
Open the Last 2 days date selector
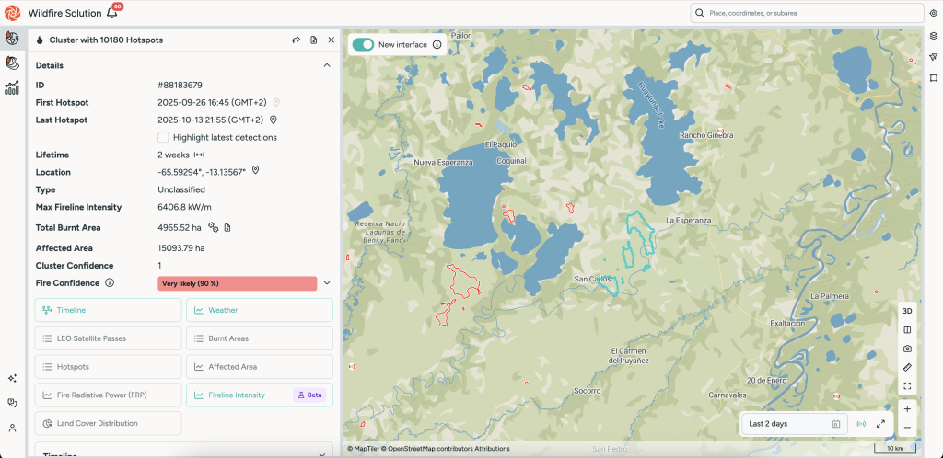coord(794,424)
